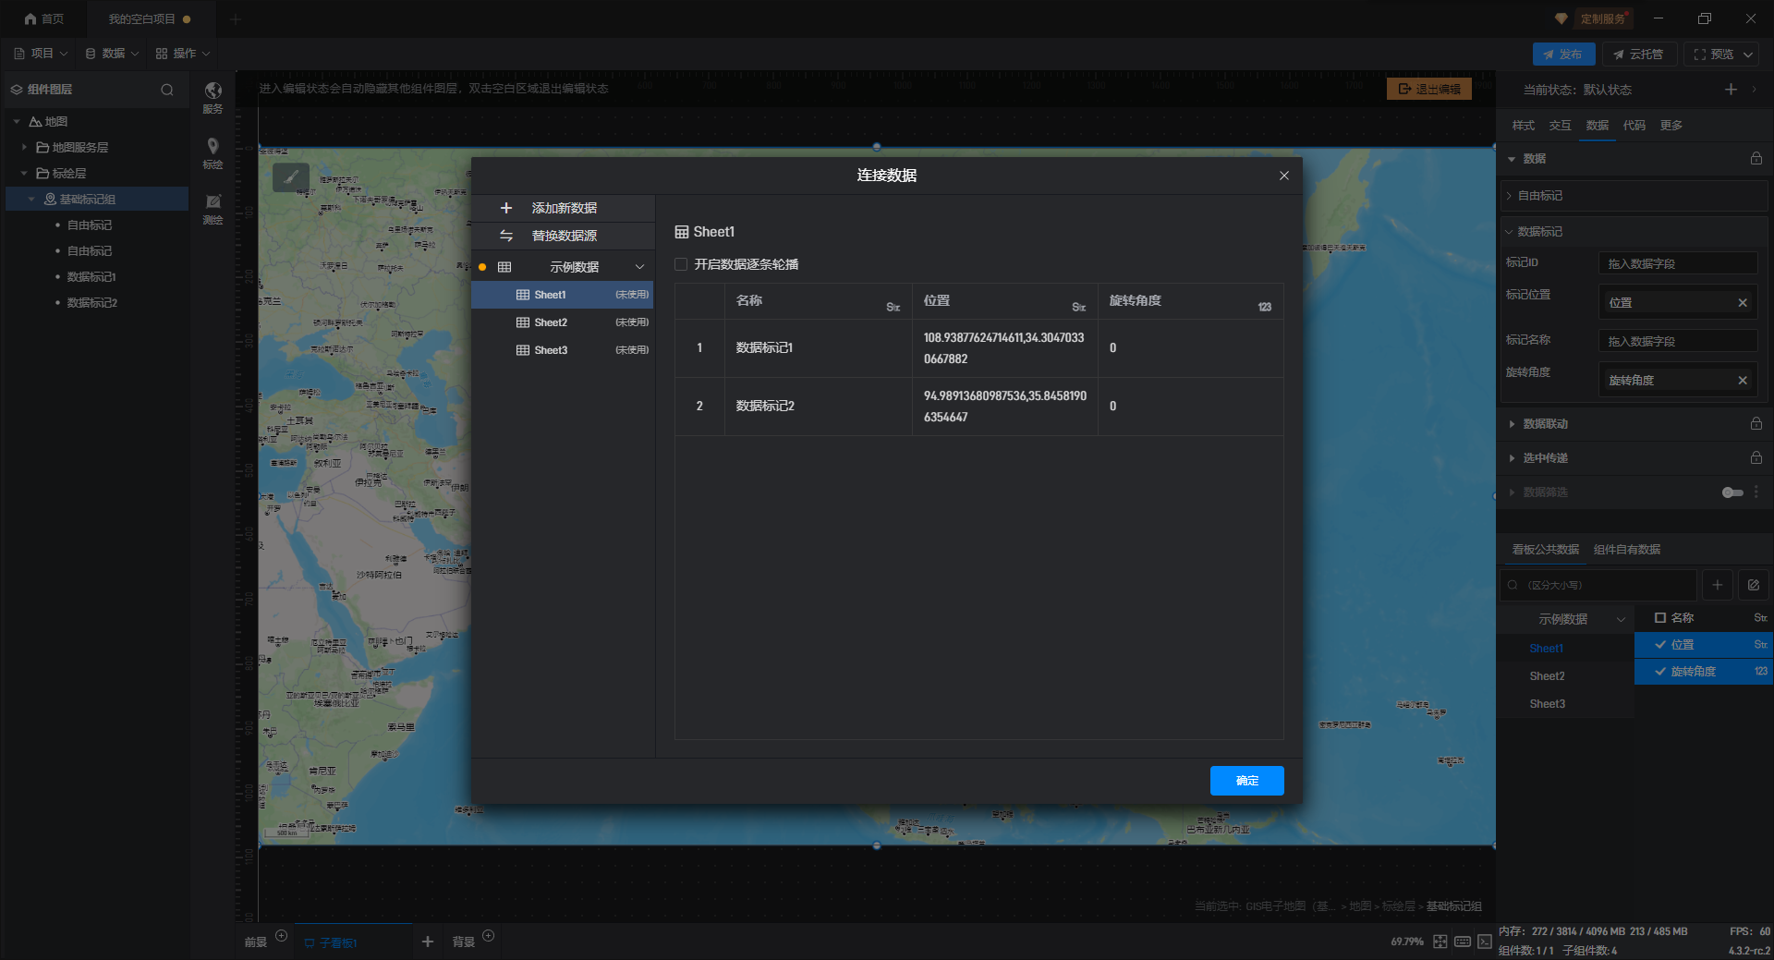Viewport: 1774px width, 960px height.
Task: Click the 服务 globe icon in sidebar
Action: point(213,91)
